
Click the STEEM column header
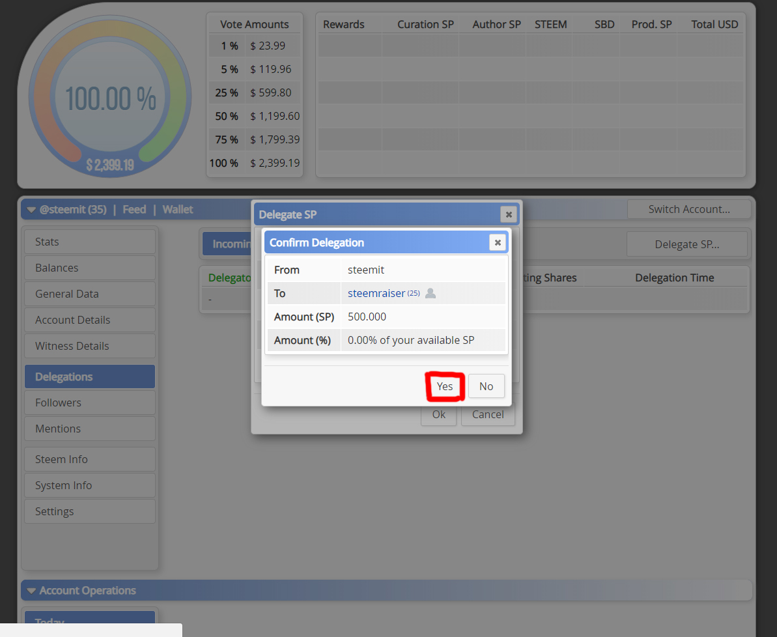[550, 24]
